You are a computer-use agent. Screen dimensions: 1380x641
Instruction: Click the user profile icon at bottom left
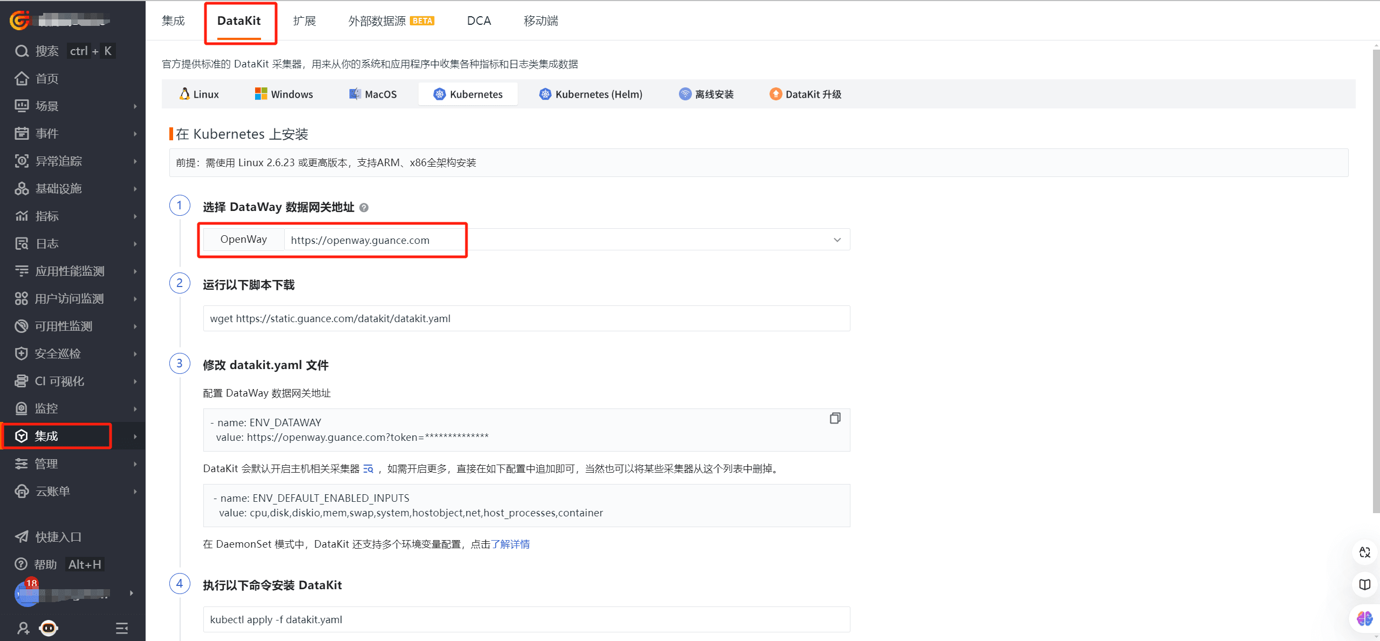pos(23,628)
